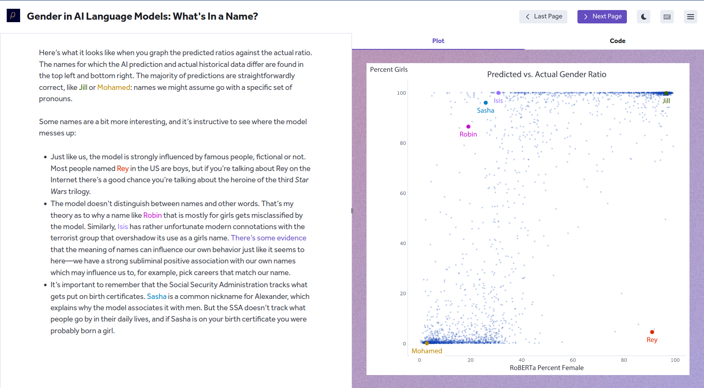Click the Isis name link in the text
Viewport: 704px width, 388px height.
pos(123,227)
